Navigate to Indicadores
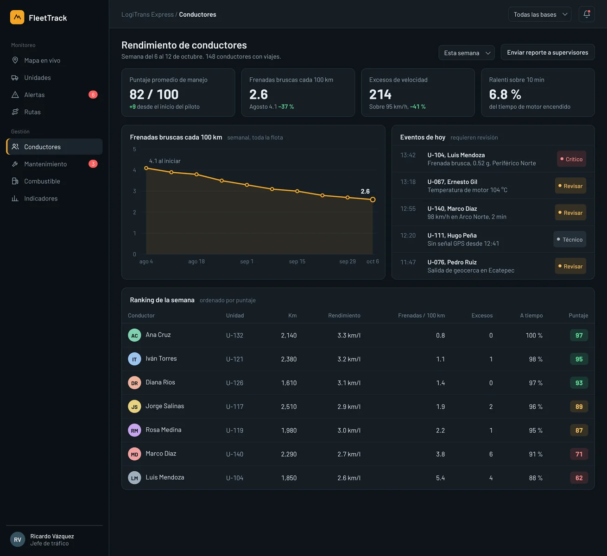The width and height of the screenshot is (607, 556). pos(54,199)
